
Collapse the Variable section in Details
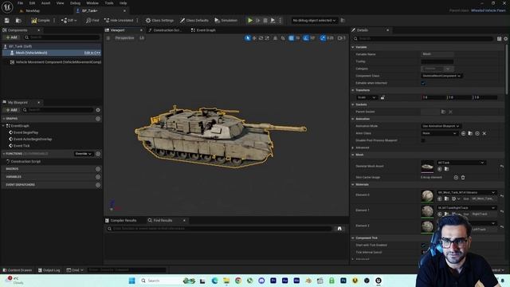pos(353,47)
